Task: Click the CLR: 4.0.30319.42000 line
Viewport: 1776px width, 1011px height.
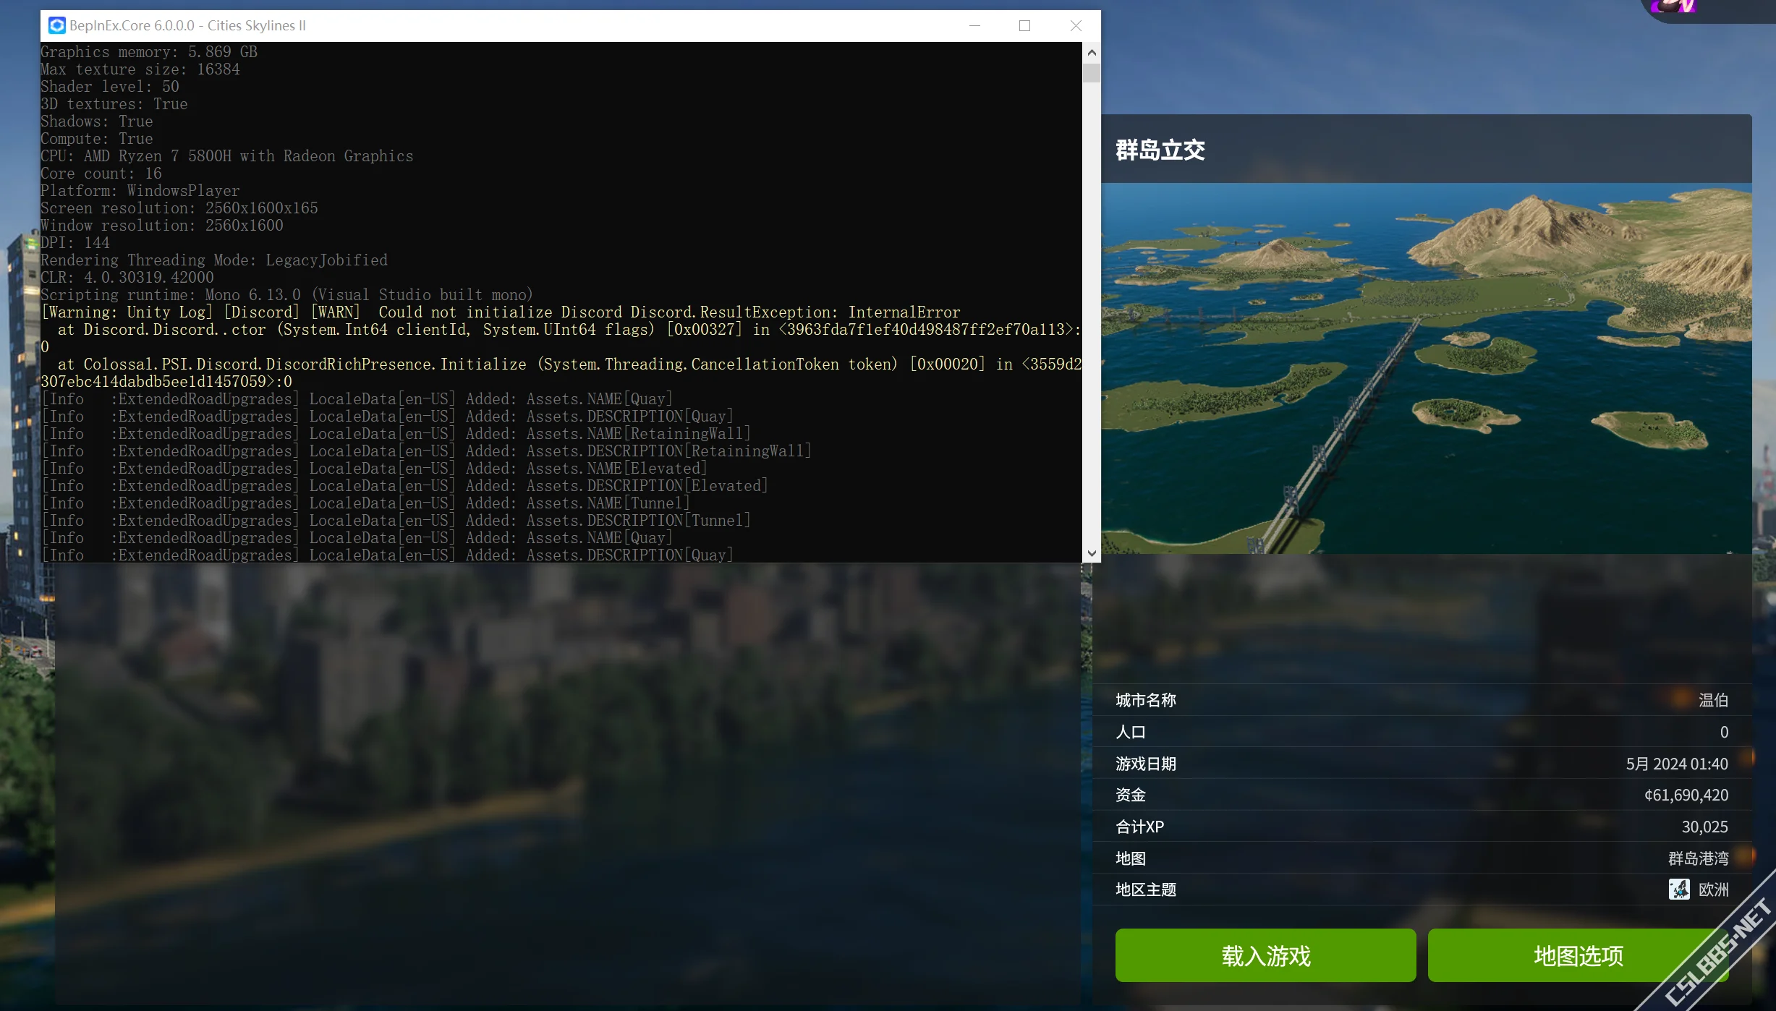Action: click(x=127, y=278)
